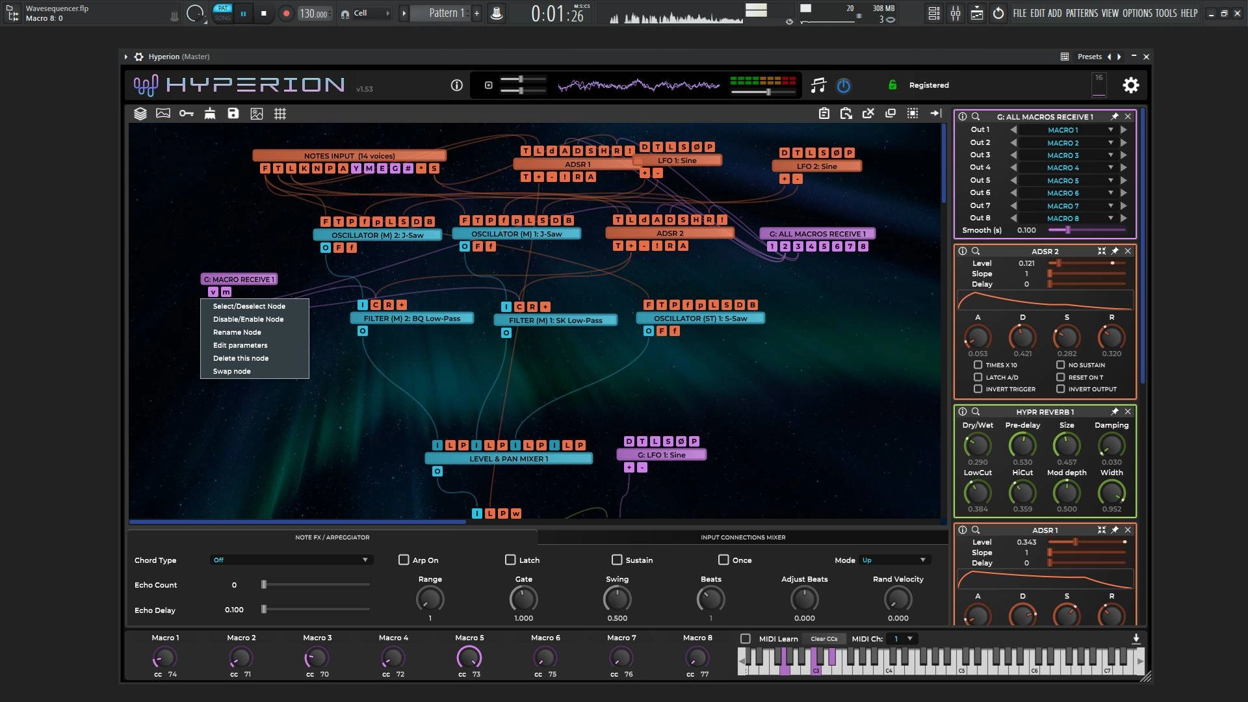
Task: Choose Rename Node from context menu
Action: click(237, 332)
